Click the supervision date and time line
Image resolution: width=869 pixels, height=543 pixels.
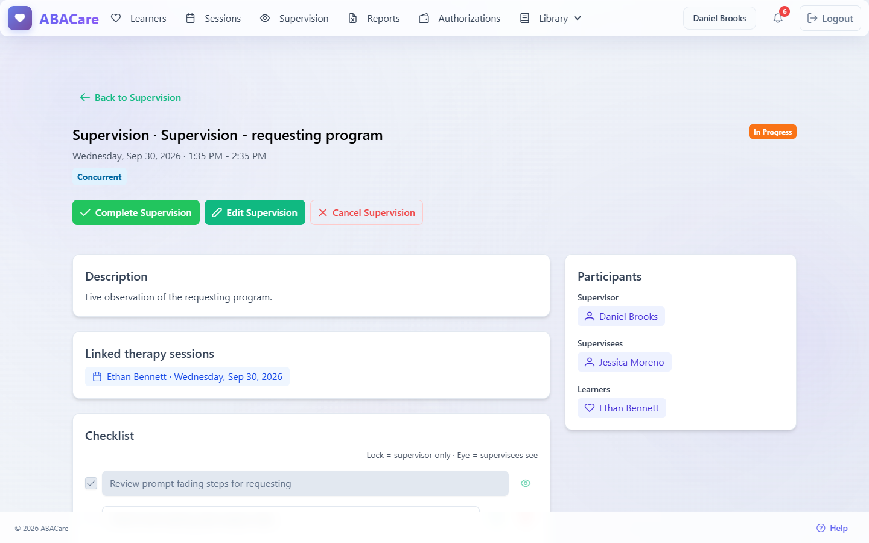[x=169, y=156]
